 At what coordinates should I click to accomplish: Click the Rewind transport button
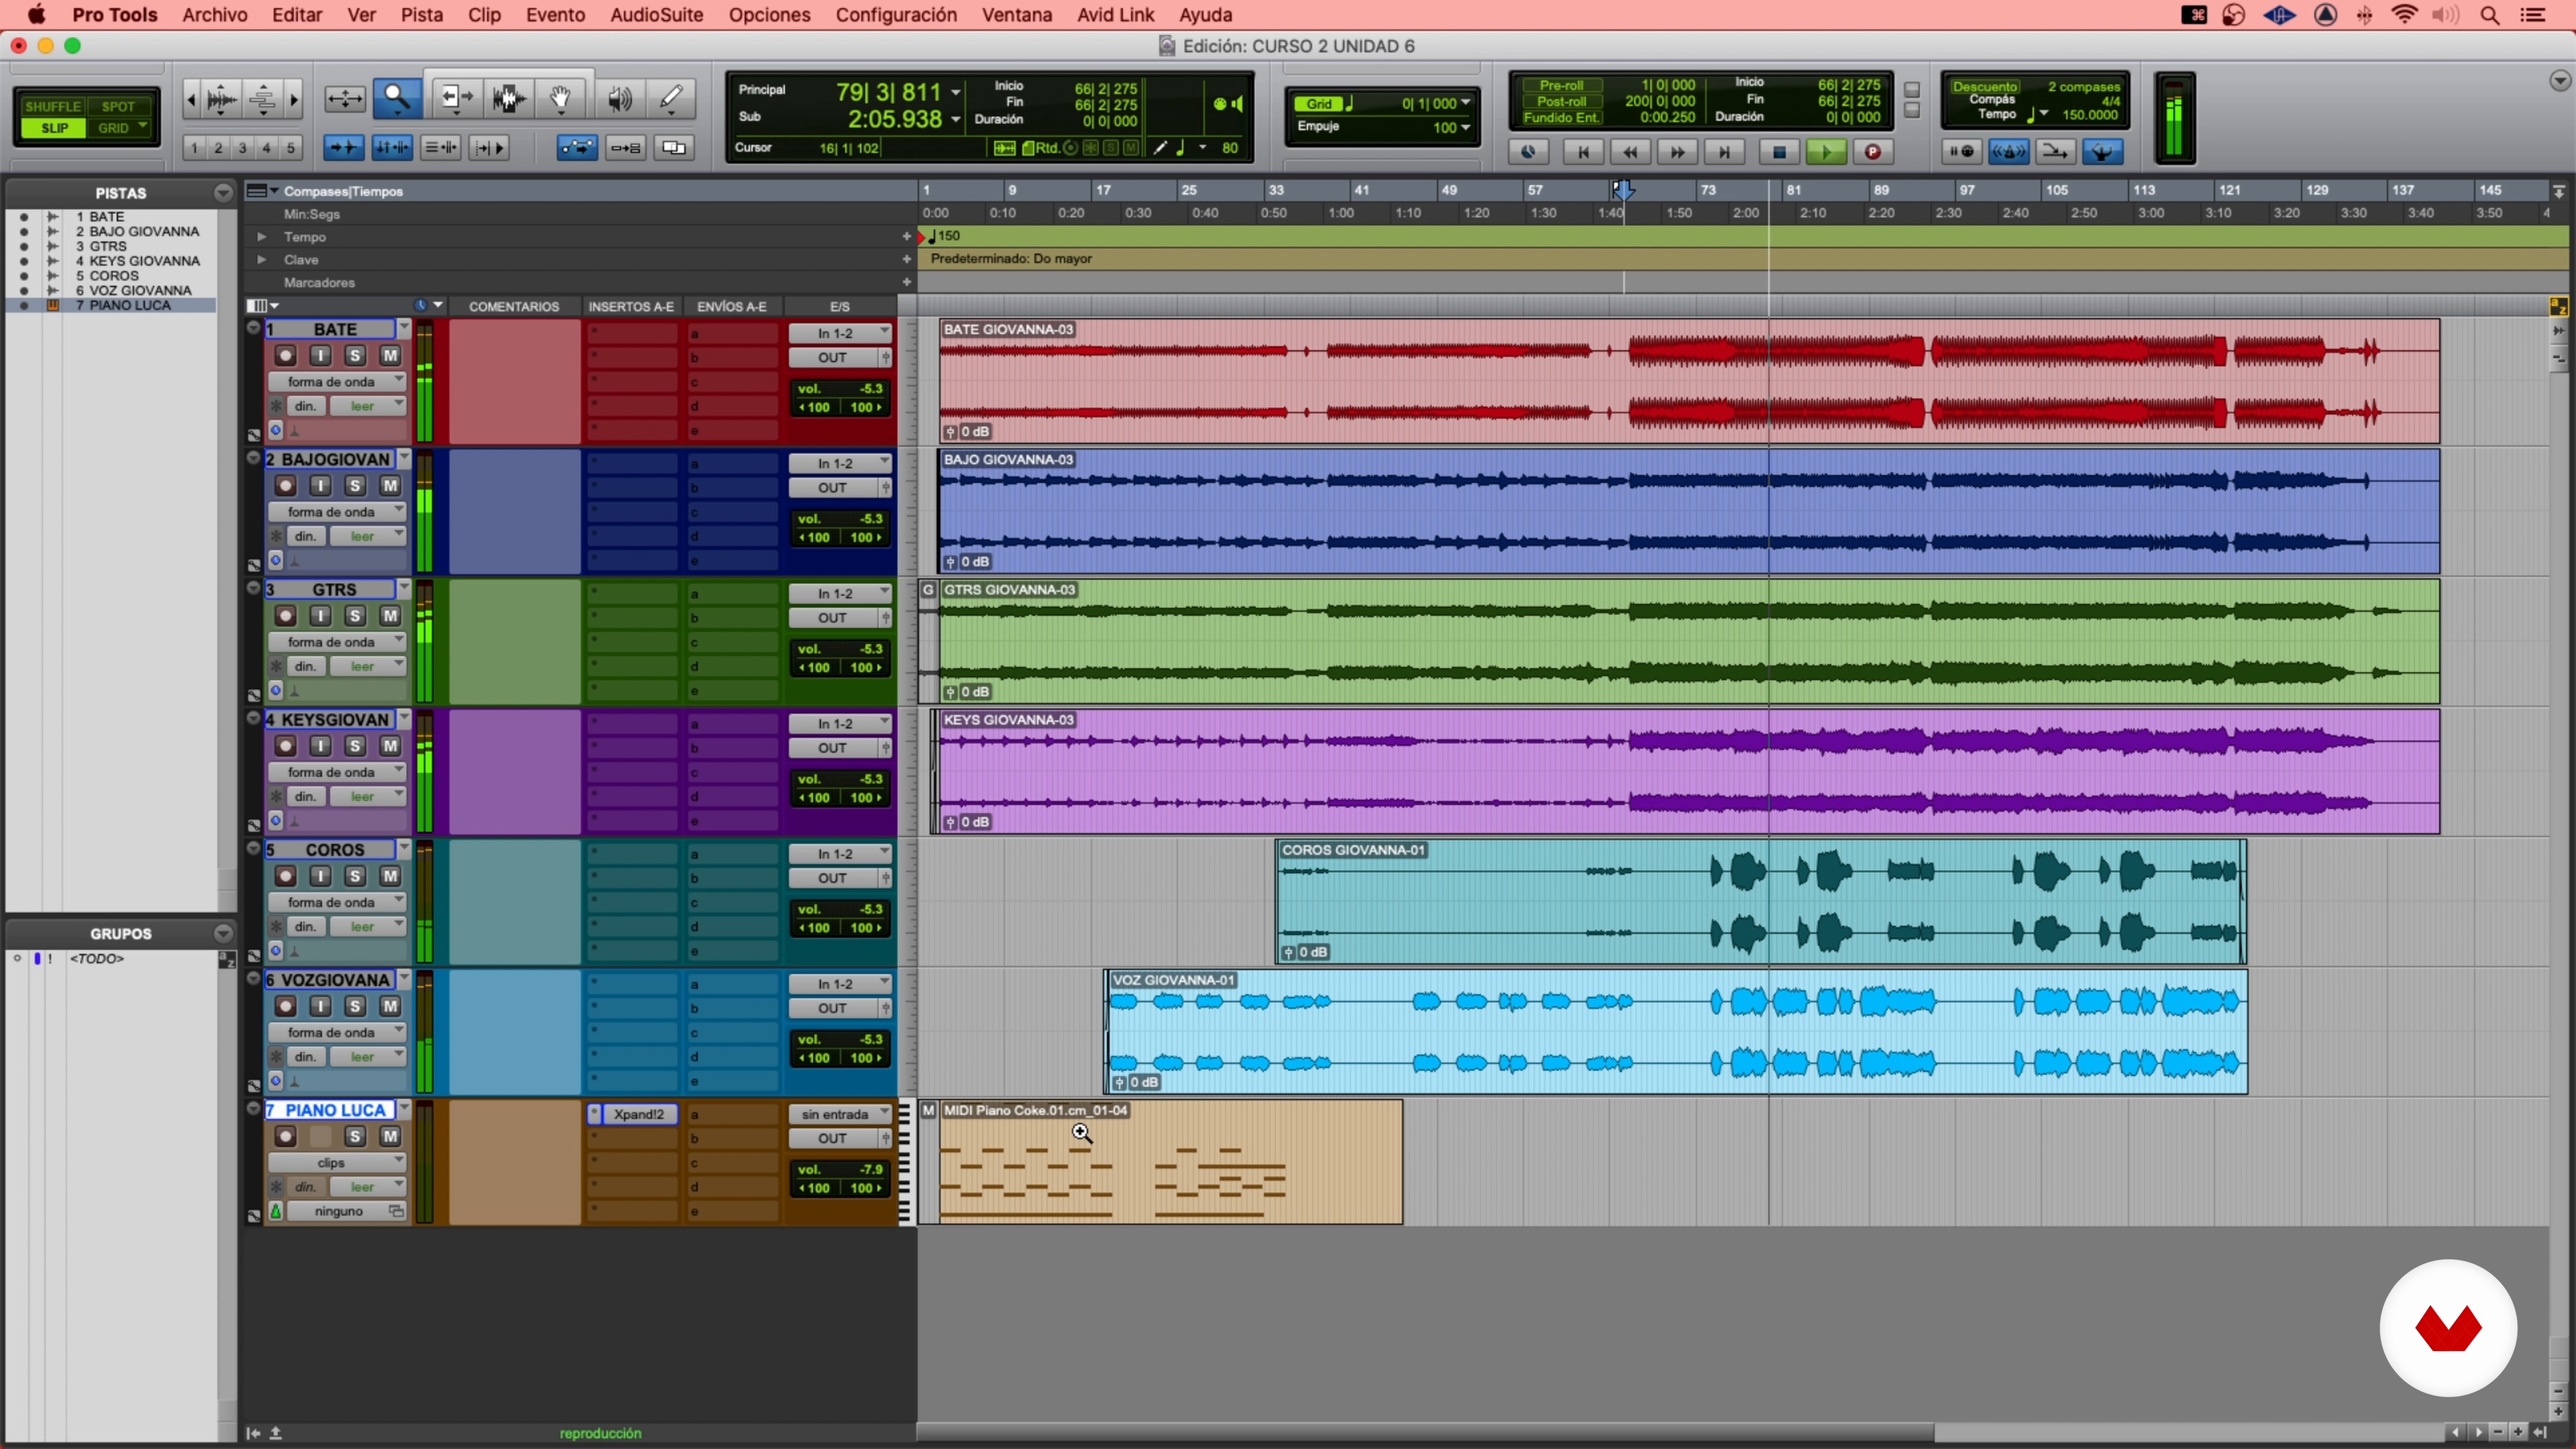pyautogui.click(x=1630, y=152)
